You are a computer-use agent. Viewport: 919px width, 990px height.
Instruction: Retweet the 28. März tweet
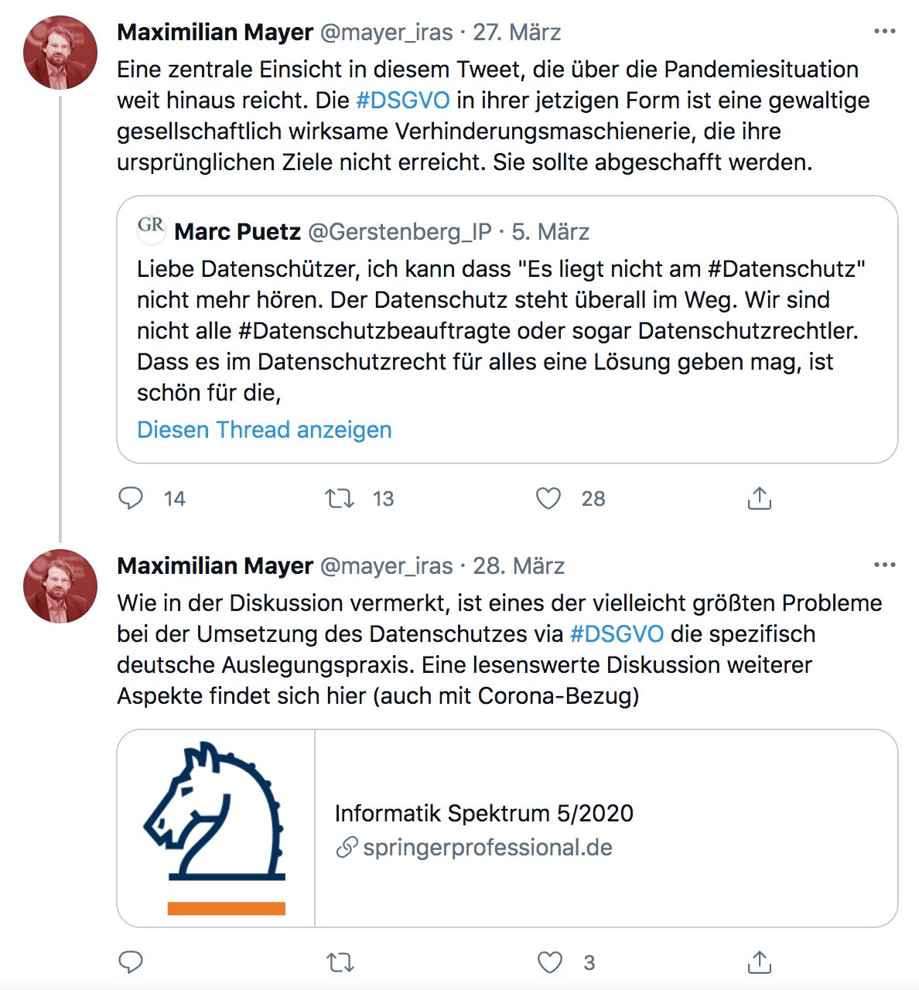(x=340, y=962)
